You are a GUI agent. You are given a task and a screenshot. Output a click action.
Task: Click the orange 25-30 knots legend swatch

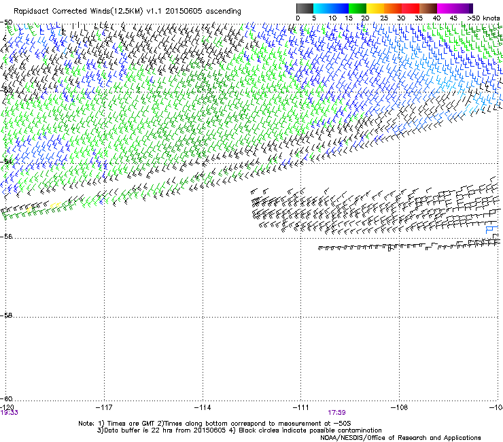(x=393, y=8)
